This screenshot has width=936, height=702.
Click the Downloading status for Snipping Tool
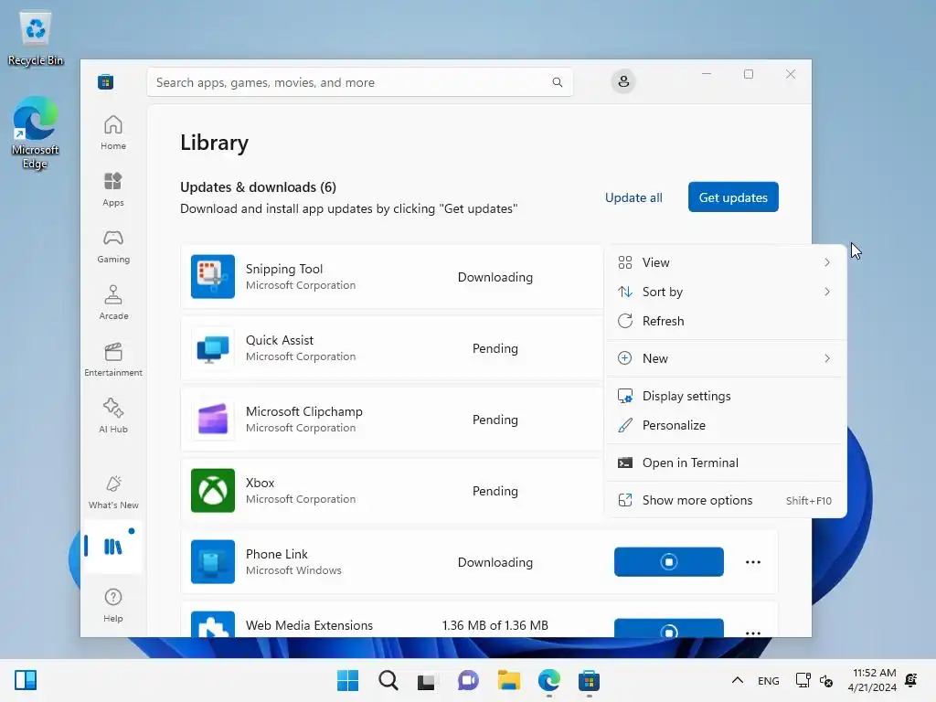[x=495, y=277]
